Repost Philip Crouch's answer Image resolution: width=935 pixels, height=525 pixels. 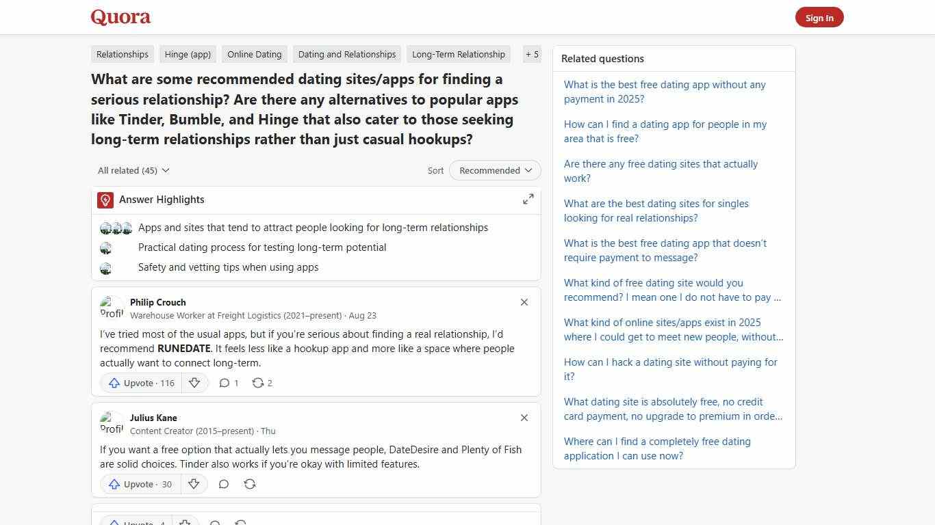coord(261,383)
